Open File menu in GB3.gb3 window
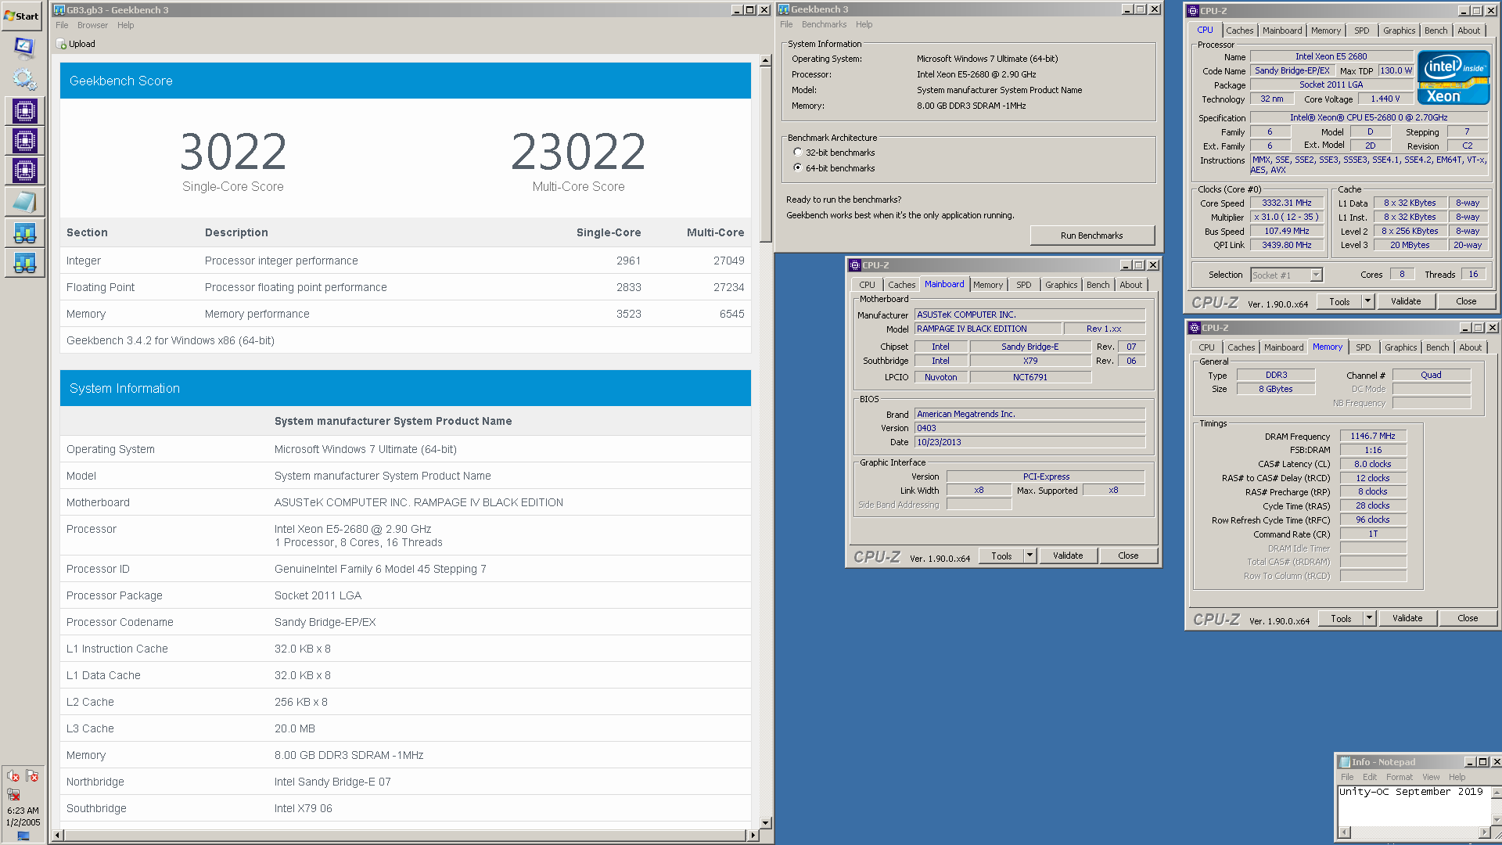1502x845 pixels. point(62,25)
